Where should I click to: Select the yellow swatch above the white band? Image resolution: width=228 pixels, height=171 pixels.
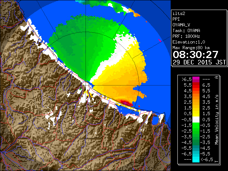(196, 114)
